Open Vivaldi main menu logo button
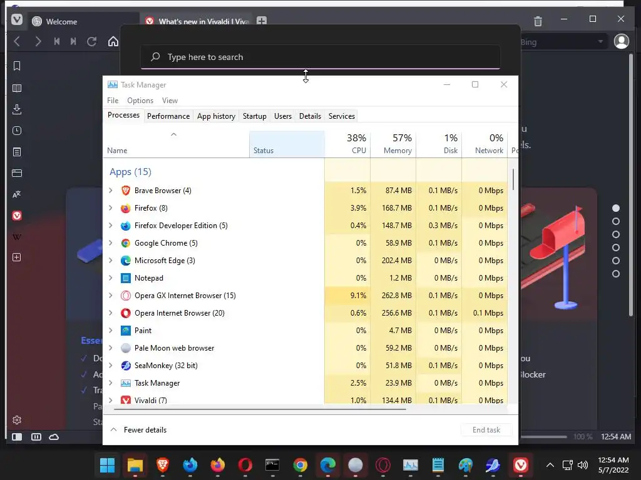 pyautogui.click(x=17, y=19)
